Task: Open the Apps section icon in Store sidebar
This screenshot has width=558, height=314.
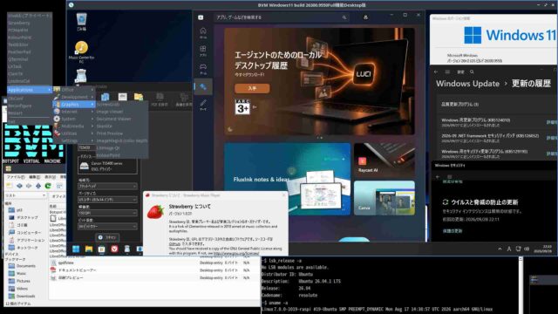Action: point(203,51)
